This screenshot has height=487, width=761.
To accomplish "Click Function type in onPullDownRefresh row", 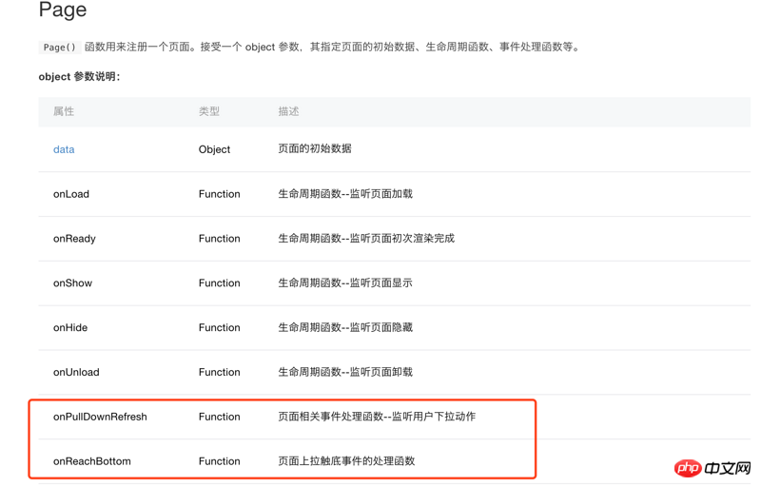I will 220,418.
